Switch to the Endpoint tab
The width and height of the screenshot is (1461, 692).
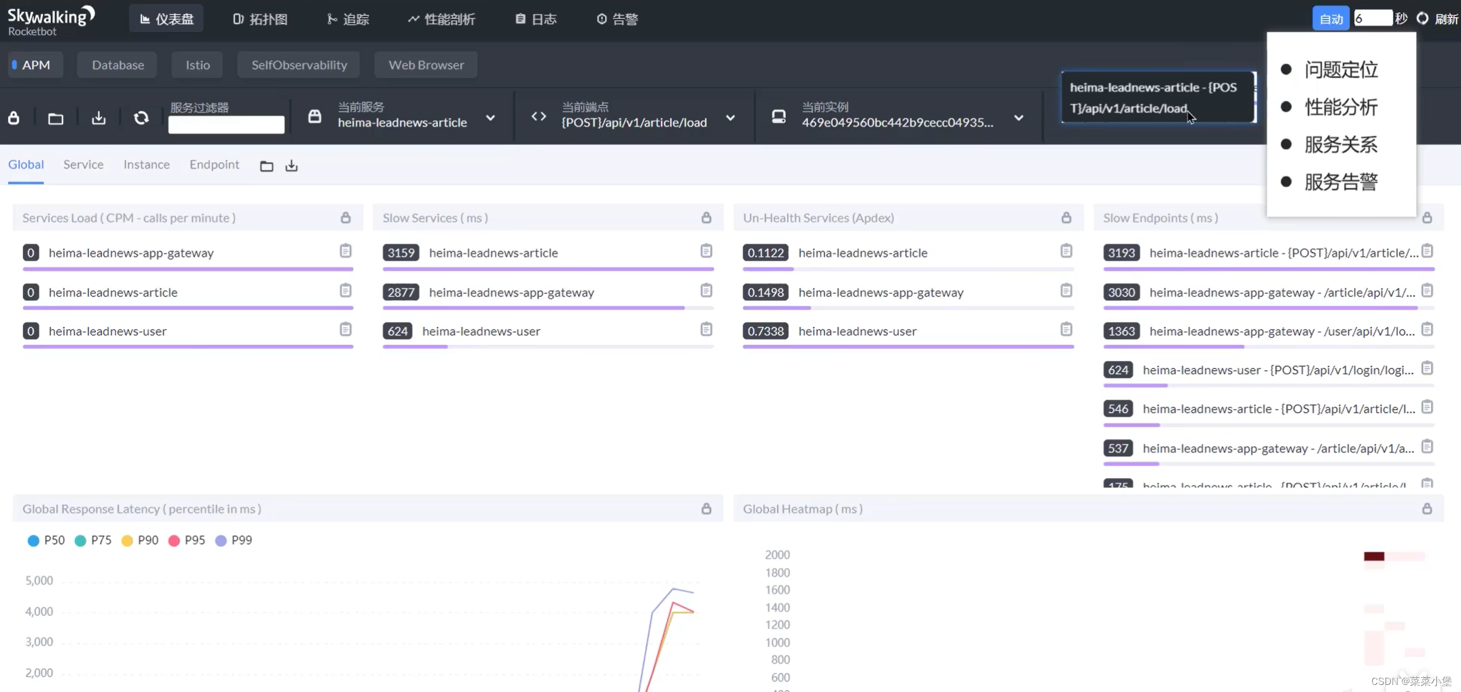[x=214, y=164]
